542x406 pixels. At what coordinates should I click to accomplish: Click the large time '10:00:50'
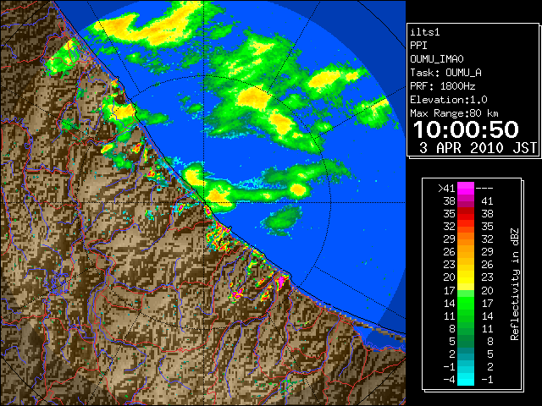click(466, 129)
